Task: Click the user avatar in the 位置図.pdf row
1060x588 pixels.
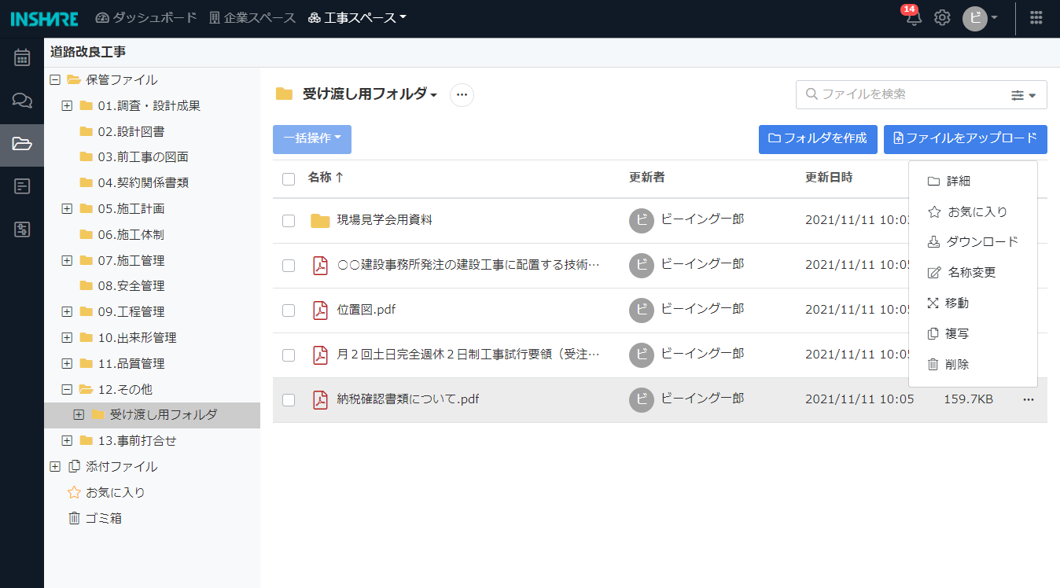Action: click(642, 311)
